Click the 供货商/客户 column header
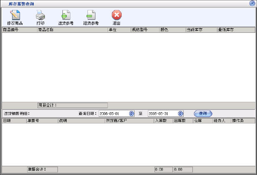 129,121
